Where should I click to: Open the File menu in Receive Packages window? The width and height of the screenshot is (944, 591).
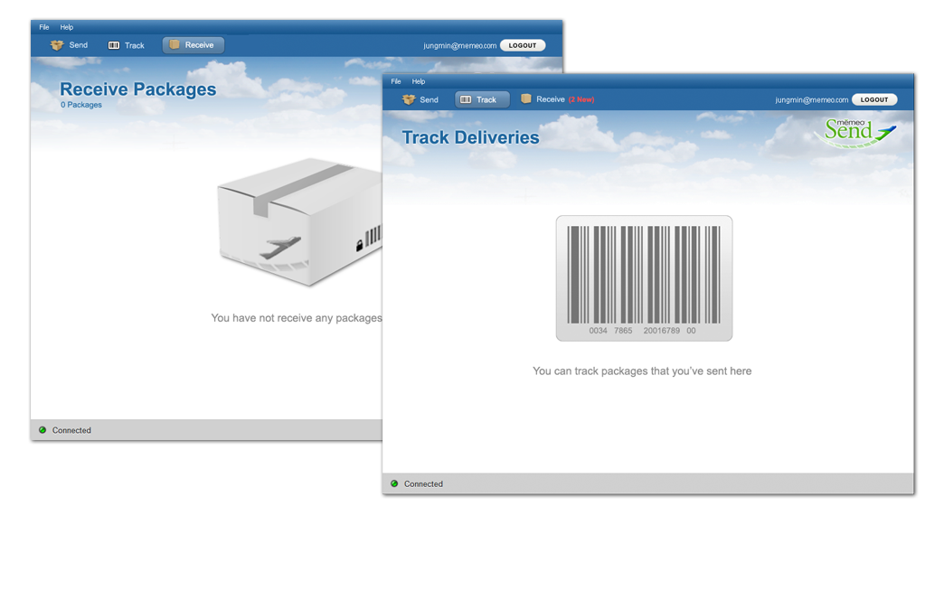coord(44,27)
